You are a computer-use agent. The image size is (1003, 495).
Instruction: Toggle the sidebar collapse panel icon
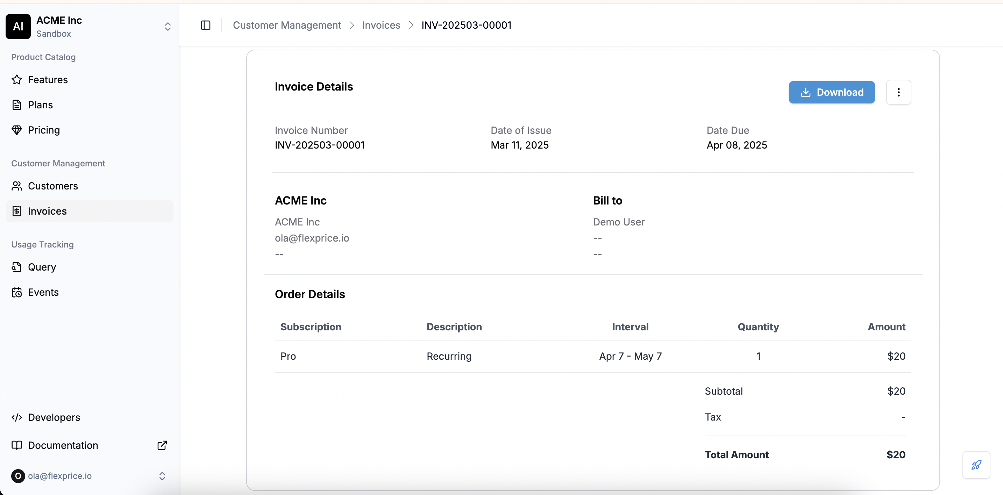205,25
